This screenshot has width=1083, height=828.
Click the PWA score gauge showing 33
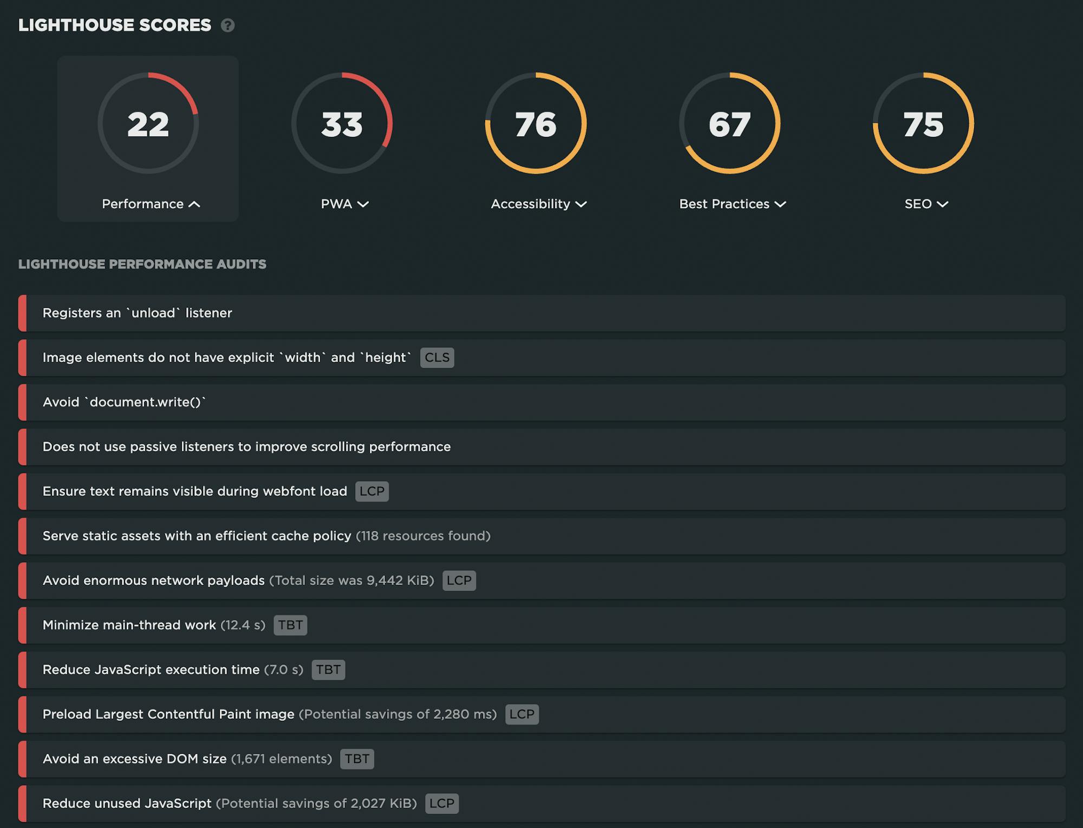[342, 123]
